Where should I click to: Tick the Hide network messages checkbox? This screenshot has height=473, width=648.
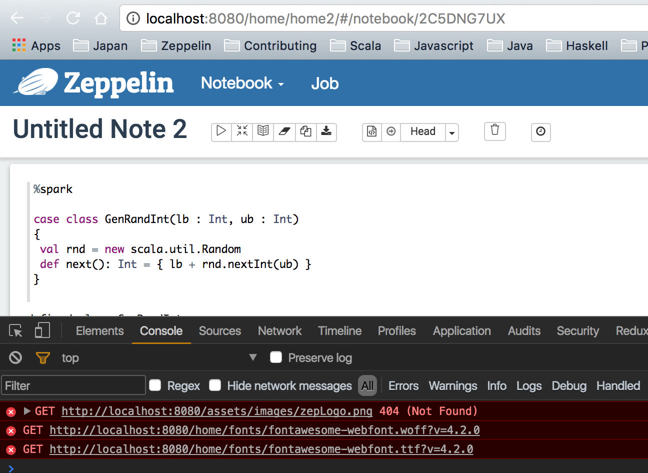pyautogui.click(x=215, y=385)
